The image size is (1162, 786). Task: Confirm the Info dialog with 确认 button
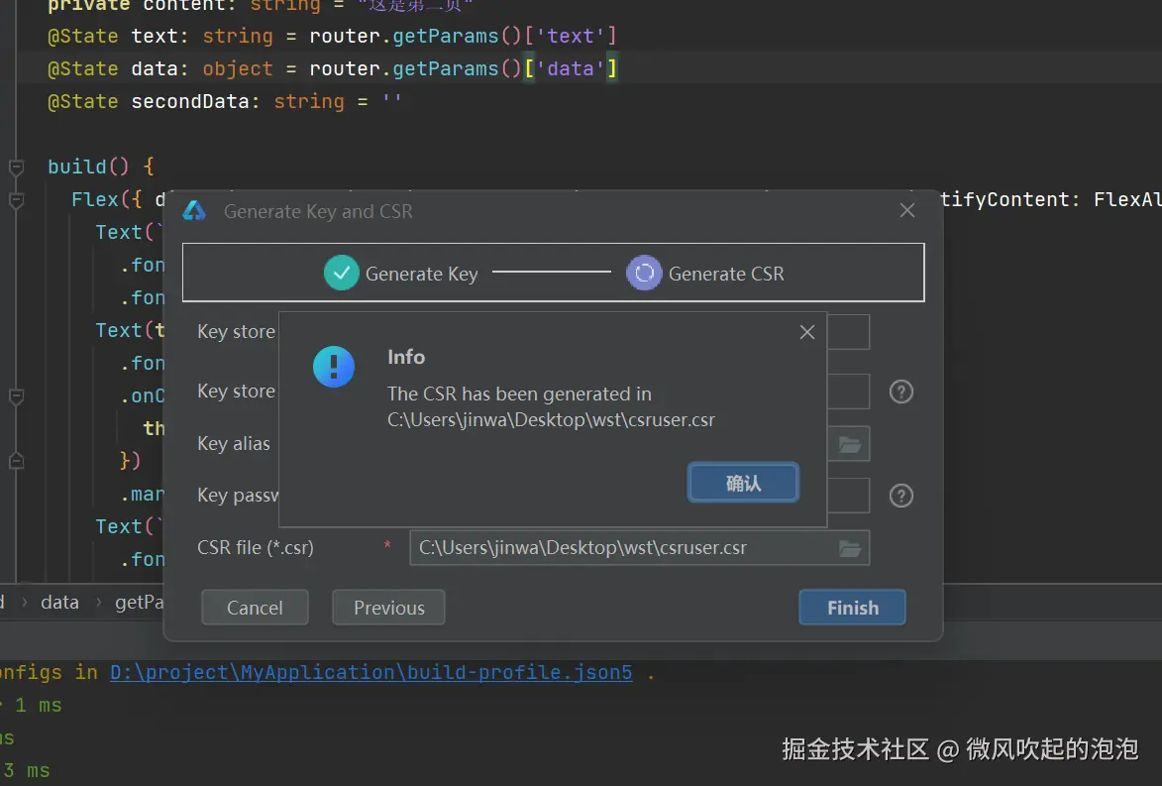click(x=743, y=483)
